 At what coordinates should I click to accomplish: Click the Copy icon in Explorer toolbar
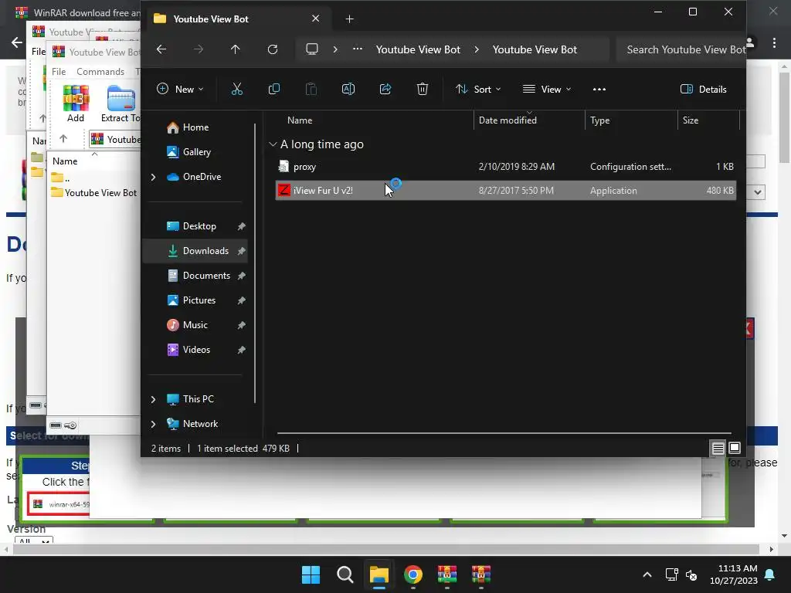pos(274,90)
